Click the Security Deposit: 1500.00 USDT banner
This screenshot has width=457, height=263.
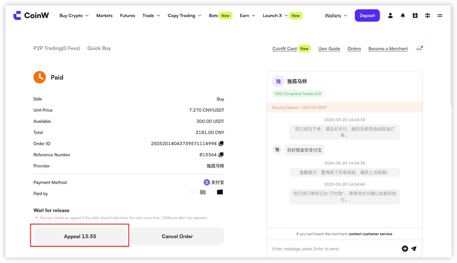pos(345,107)
